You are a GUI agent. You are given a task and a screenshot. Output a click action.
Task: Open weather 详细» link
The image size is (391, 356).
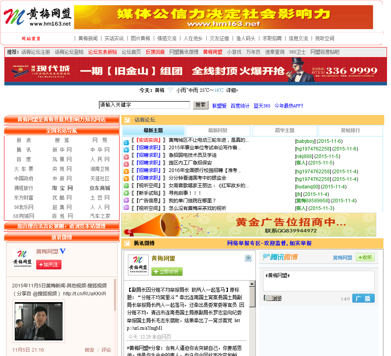click(x=232, y=90)
